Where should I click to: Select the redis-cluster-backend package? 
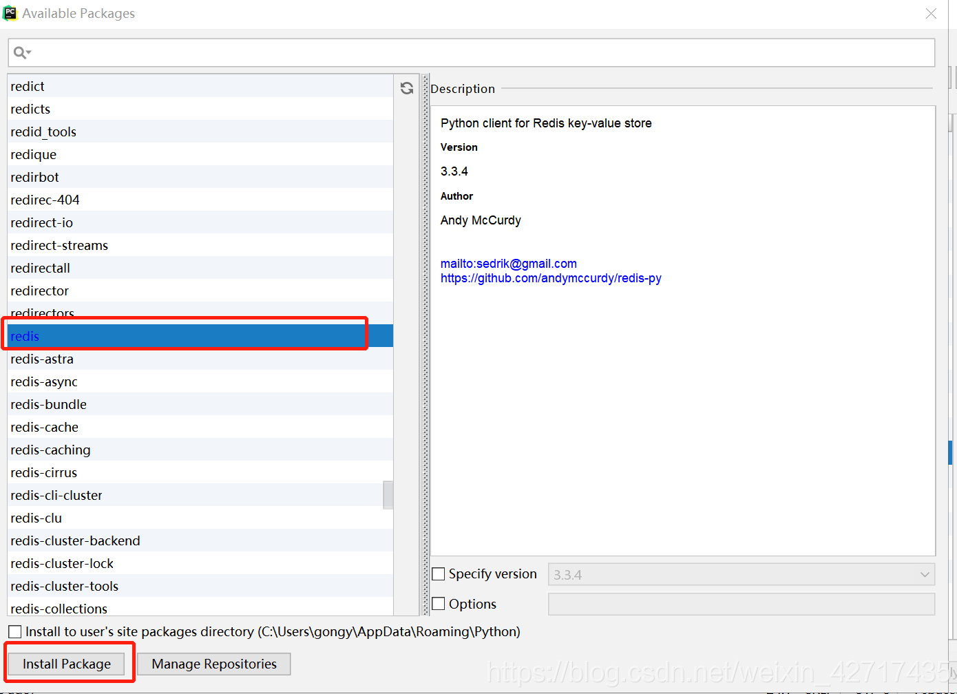click(200, 540)
